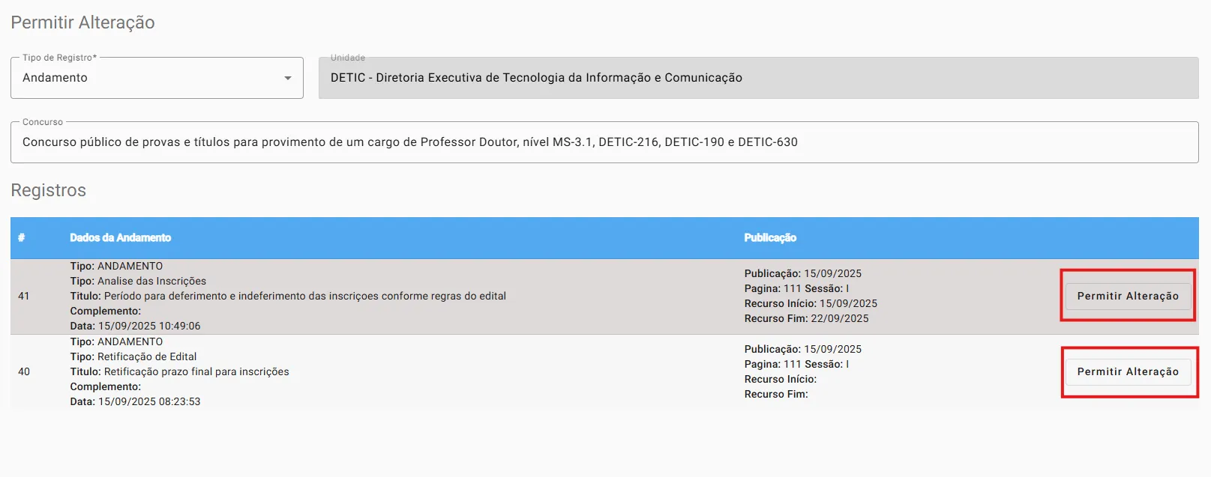Click the Registros section heading
The image size is (1211, 477).
[49, 191]
